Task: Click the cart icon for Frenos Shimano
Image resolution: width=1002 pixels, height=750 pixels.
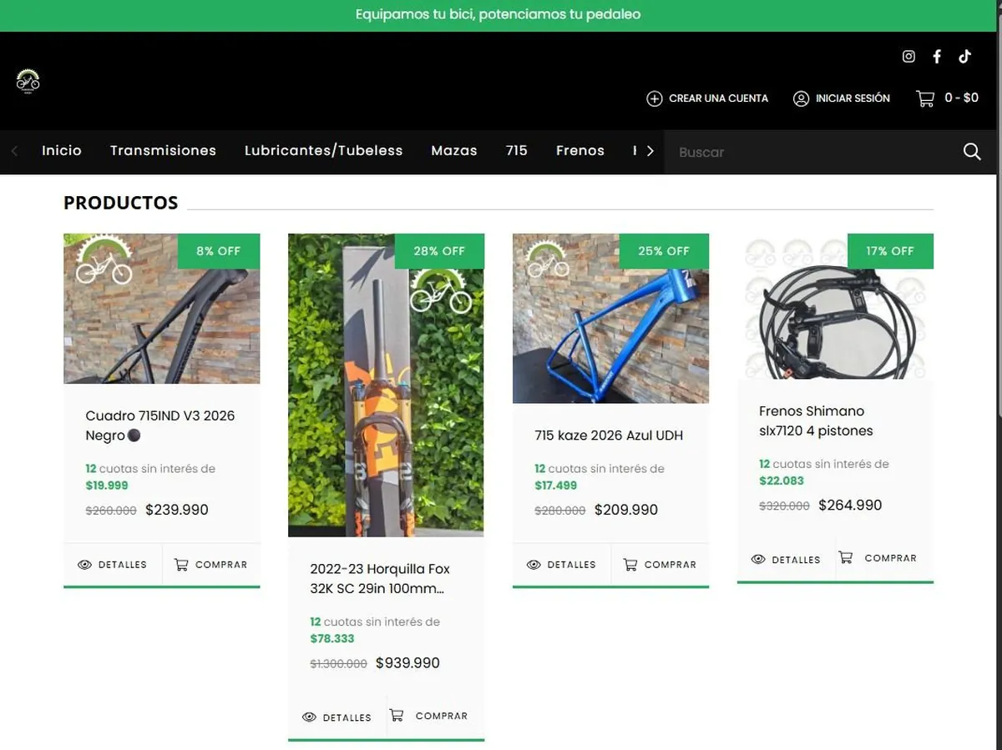Action: (846, 557)
